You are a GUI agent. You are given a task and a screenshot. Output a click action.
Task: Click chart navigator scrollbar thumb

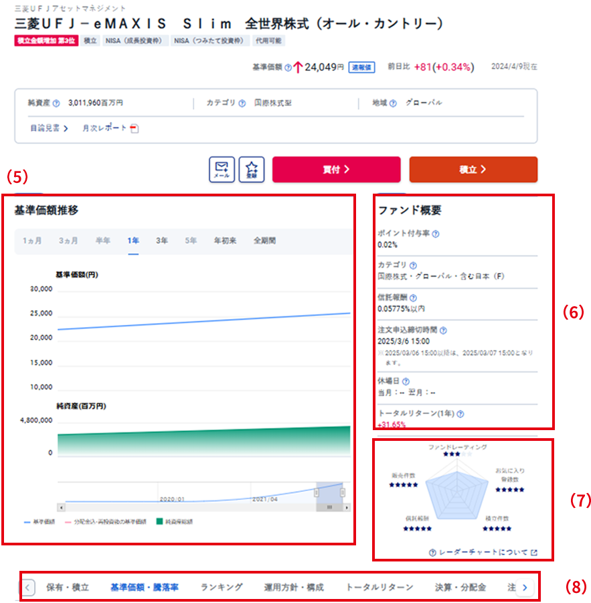click(x=329, y=508)
